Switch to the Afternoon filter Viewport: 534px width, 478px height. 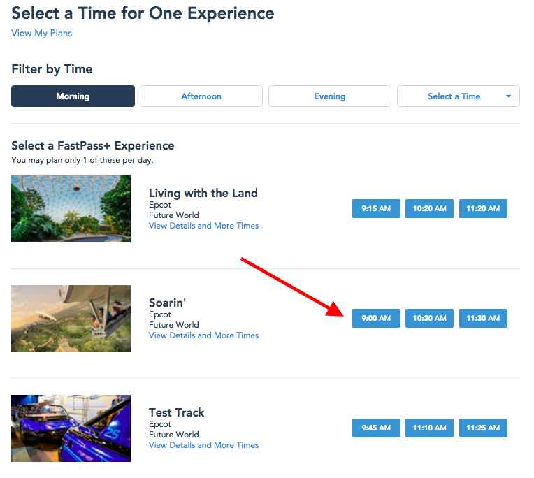[x=201, y=96]
